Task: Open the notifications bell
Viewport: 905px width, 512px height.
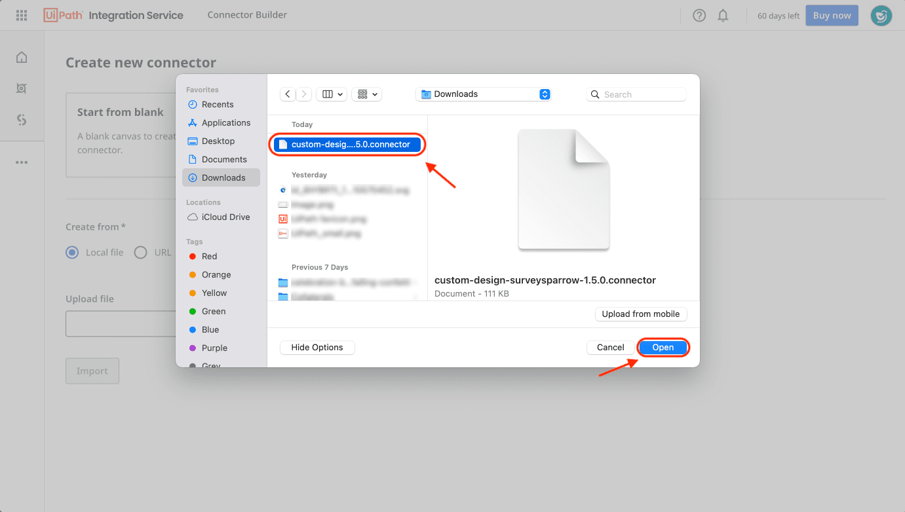Action: pyautogui.click(x=723, y=15)
